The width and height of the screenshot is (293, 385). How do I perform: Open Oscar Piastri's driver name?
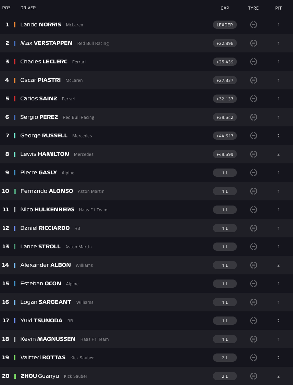(x=40, y=80)
